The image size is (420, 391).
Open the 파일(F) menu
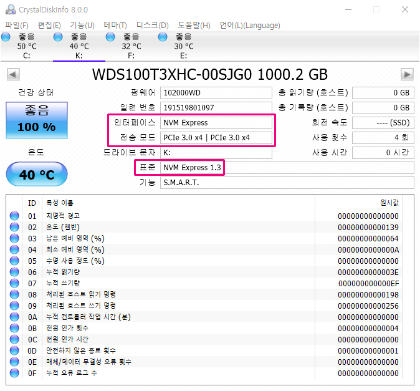click(17, 26)
